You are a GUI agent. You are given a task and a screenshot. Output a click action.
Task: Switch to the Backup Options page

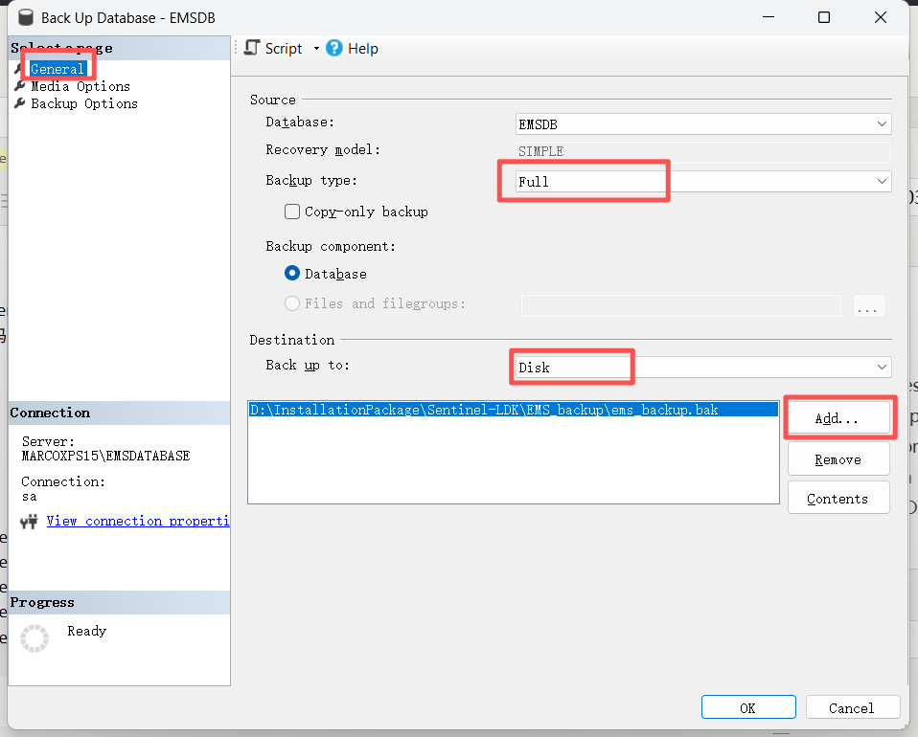point(84,103)
